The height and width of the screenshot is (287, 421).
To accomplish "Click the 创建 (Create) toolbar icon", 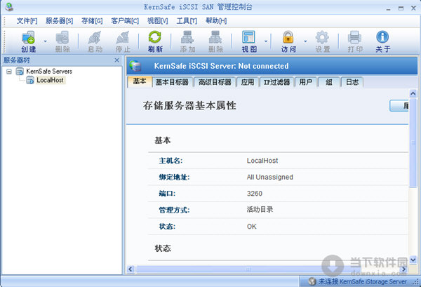I will click(x=28, y=41).
